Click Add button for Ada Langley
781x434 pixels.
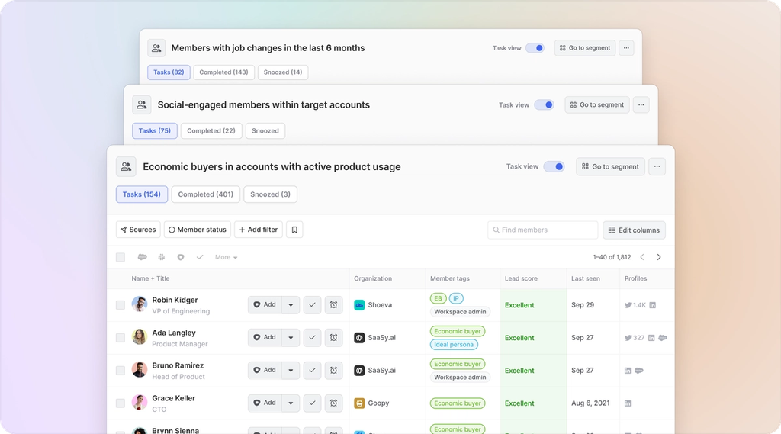(265, 337)
